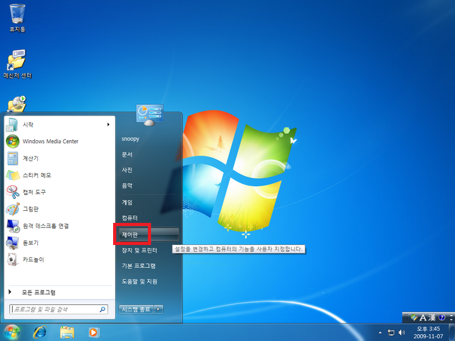Expand the 시작 submenu arrow

point(108,124)
